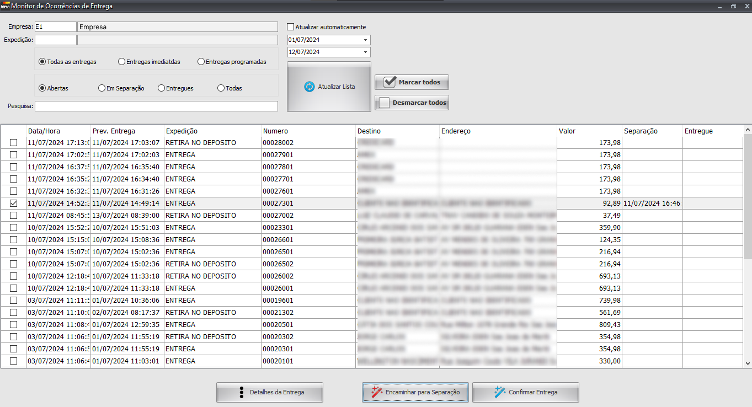Uncheck the row for order 00027301
This screenshot has height=407, width=752.
point(14,203)
